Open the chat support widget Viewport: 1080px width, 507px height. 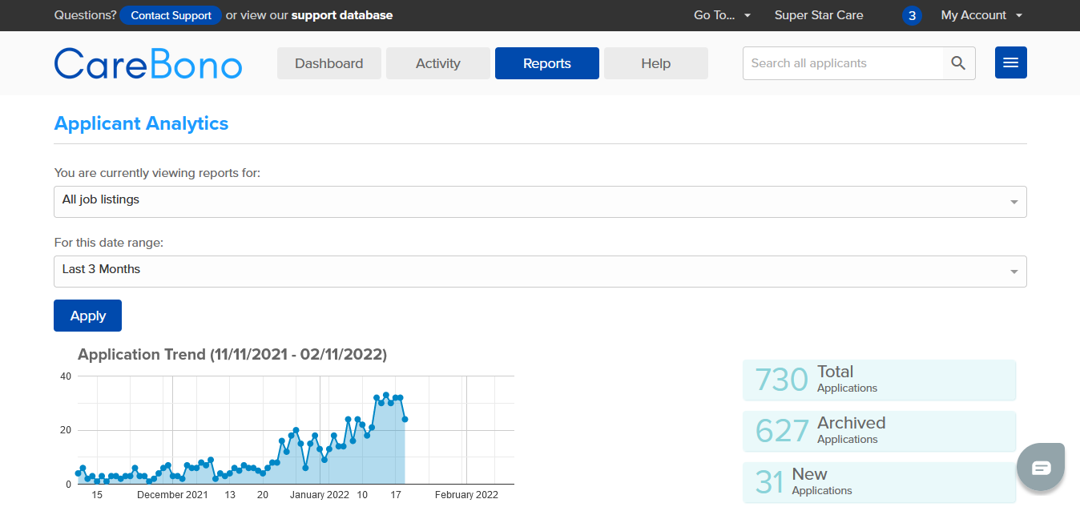coord(1041,466)
